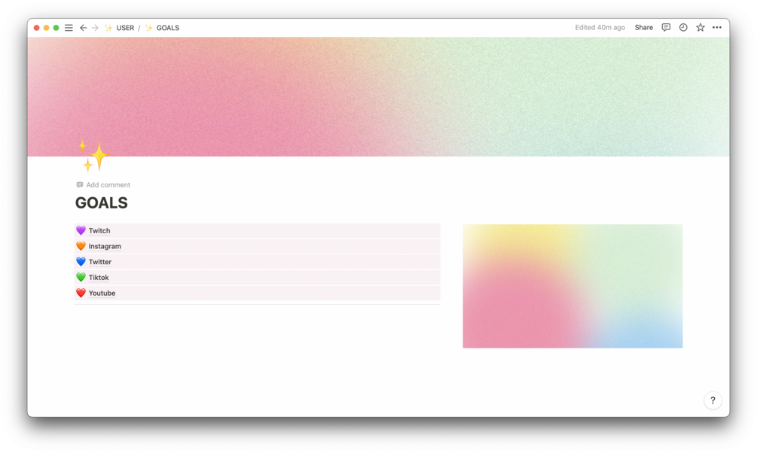757x453 pixels.
Task: Open the USER breadcrumb page
Action: [125, 28]
